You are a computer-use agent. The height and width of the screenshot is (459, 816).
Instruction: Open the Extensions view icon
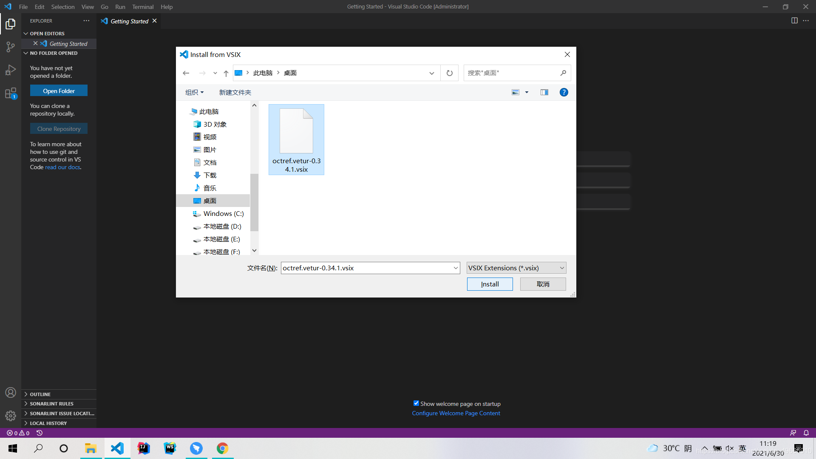[10, 93]
